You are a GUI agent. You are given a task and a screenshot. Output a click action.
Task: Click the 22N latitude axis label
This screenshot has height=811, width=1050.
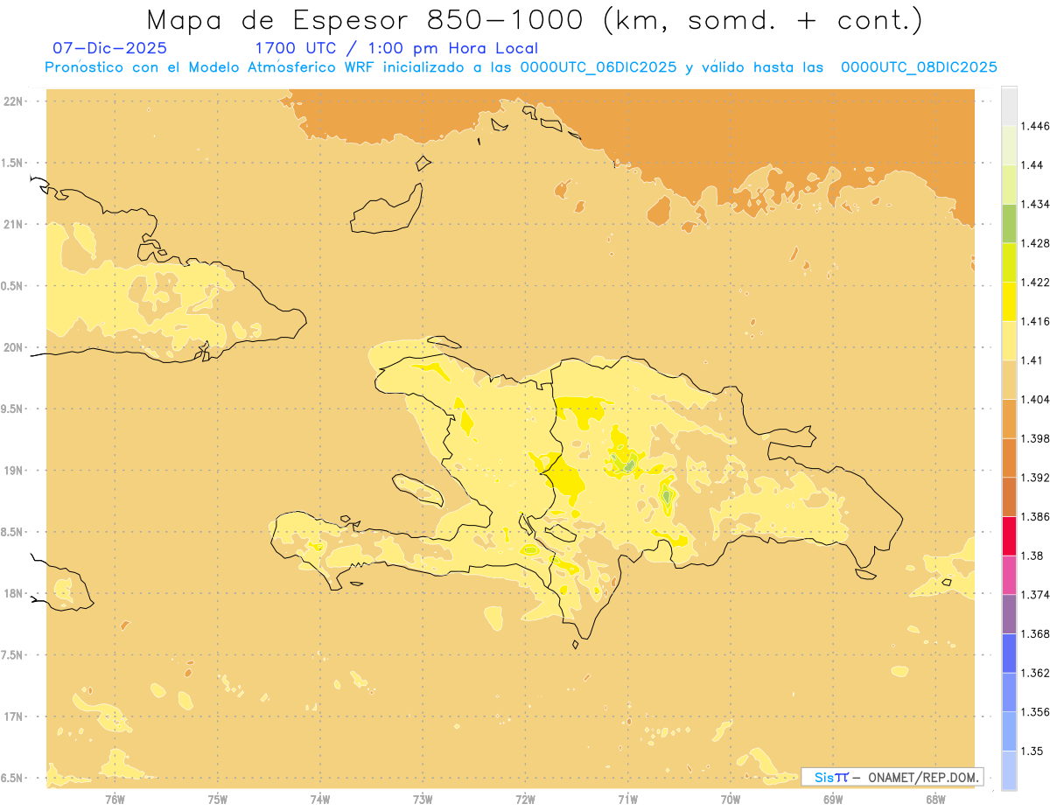point(14,101)
